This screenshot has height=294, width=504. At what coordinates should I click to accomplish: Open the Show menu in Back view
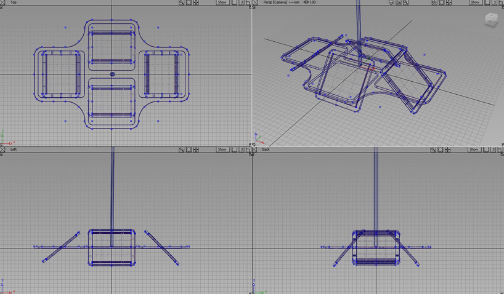[x=474, y=149]
